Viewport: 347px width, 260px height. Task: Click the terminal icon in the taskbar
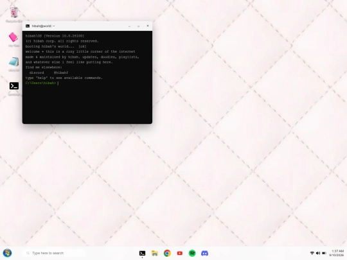(x=142, y=253)
